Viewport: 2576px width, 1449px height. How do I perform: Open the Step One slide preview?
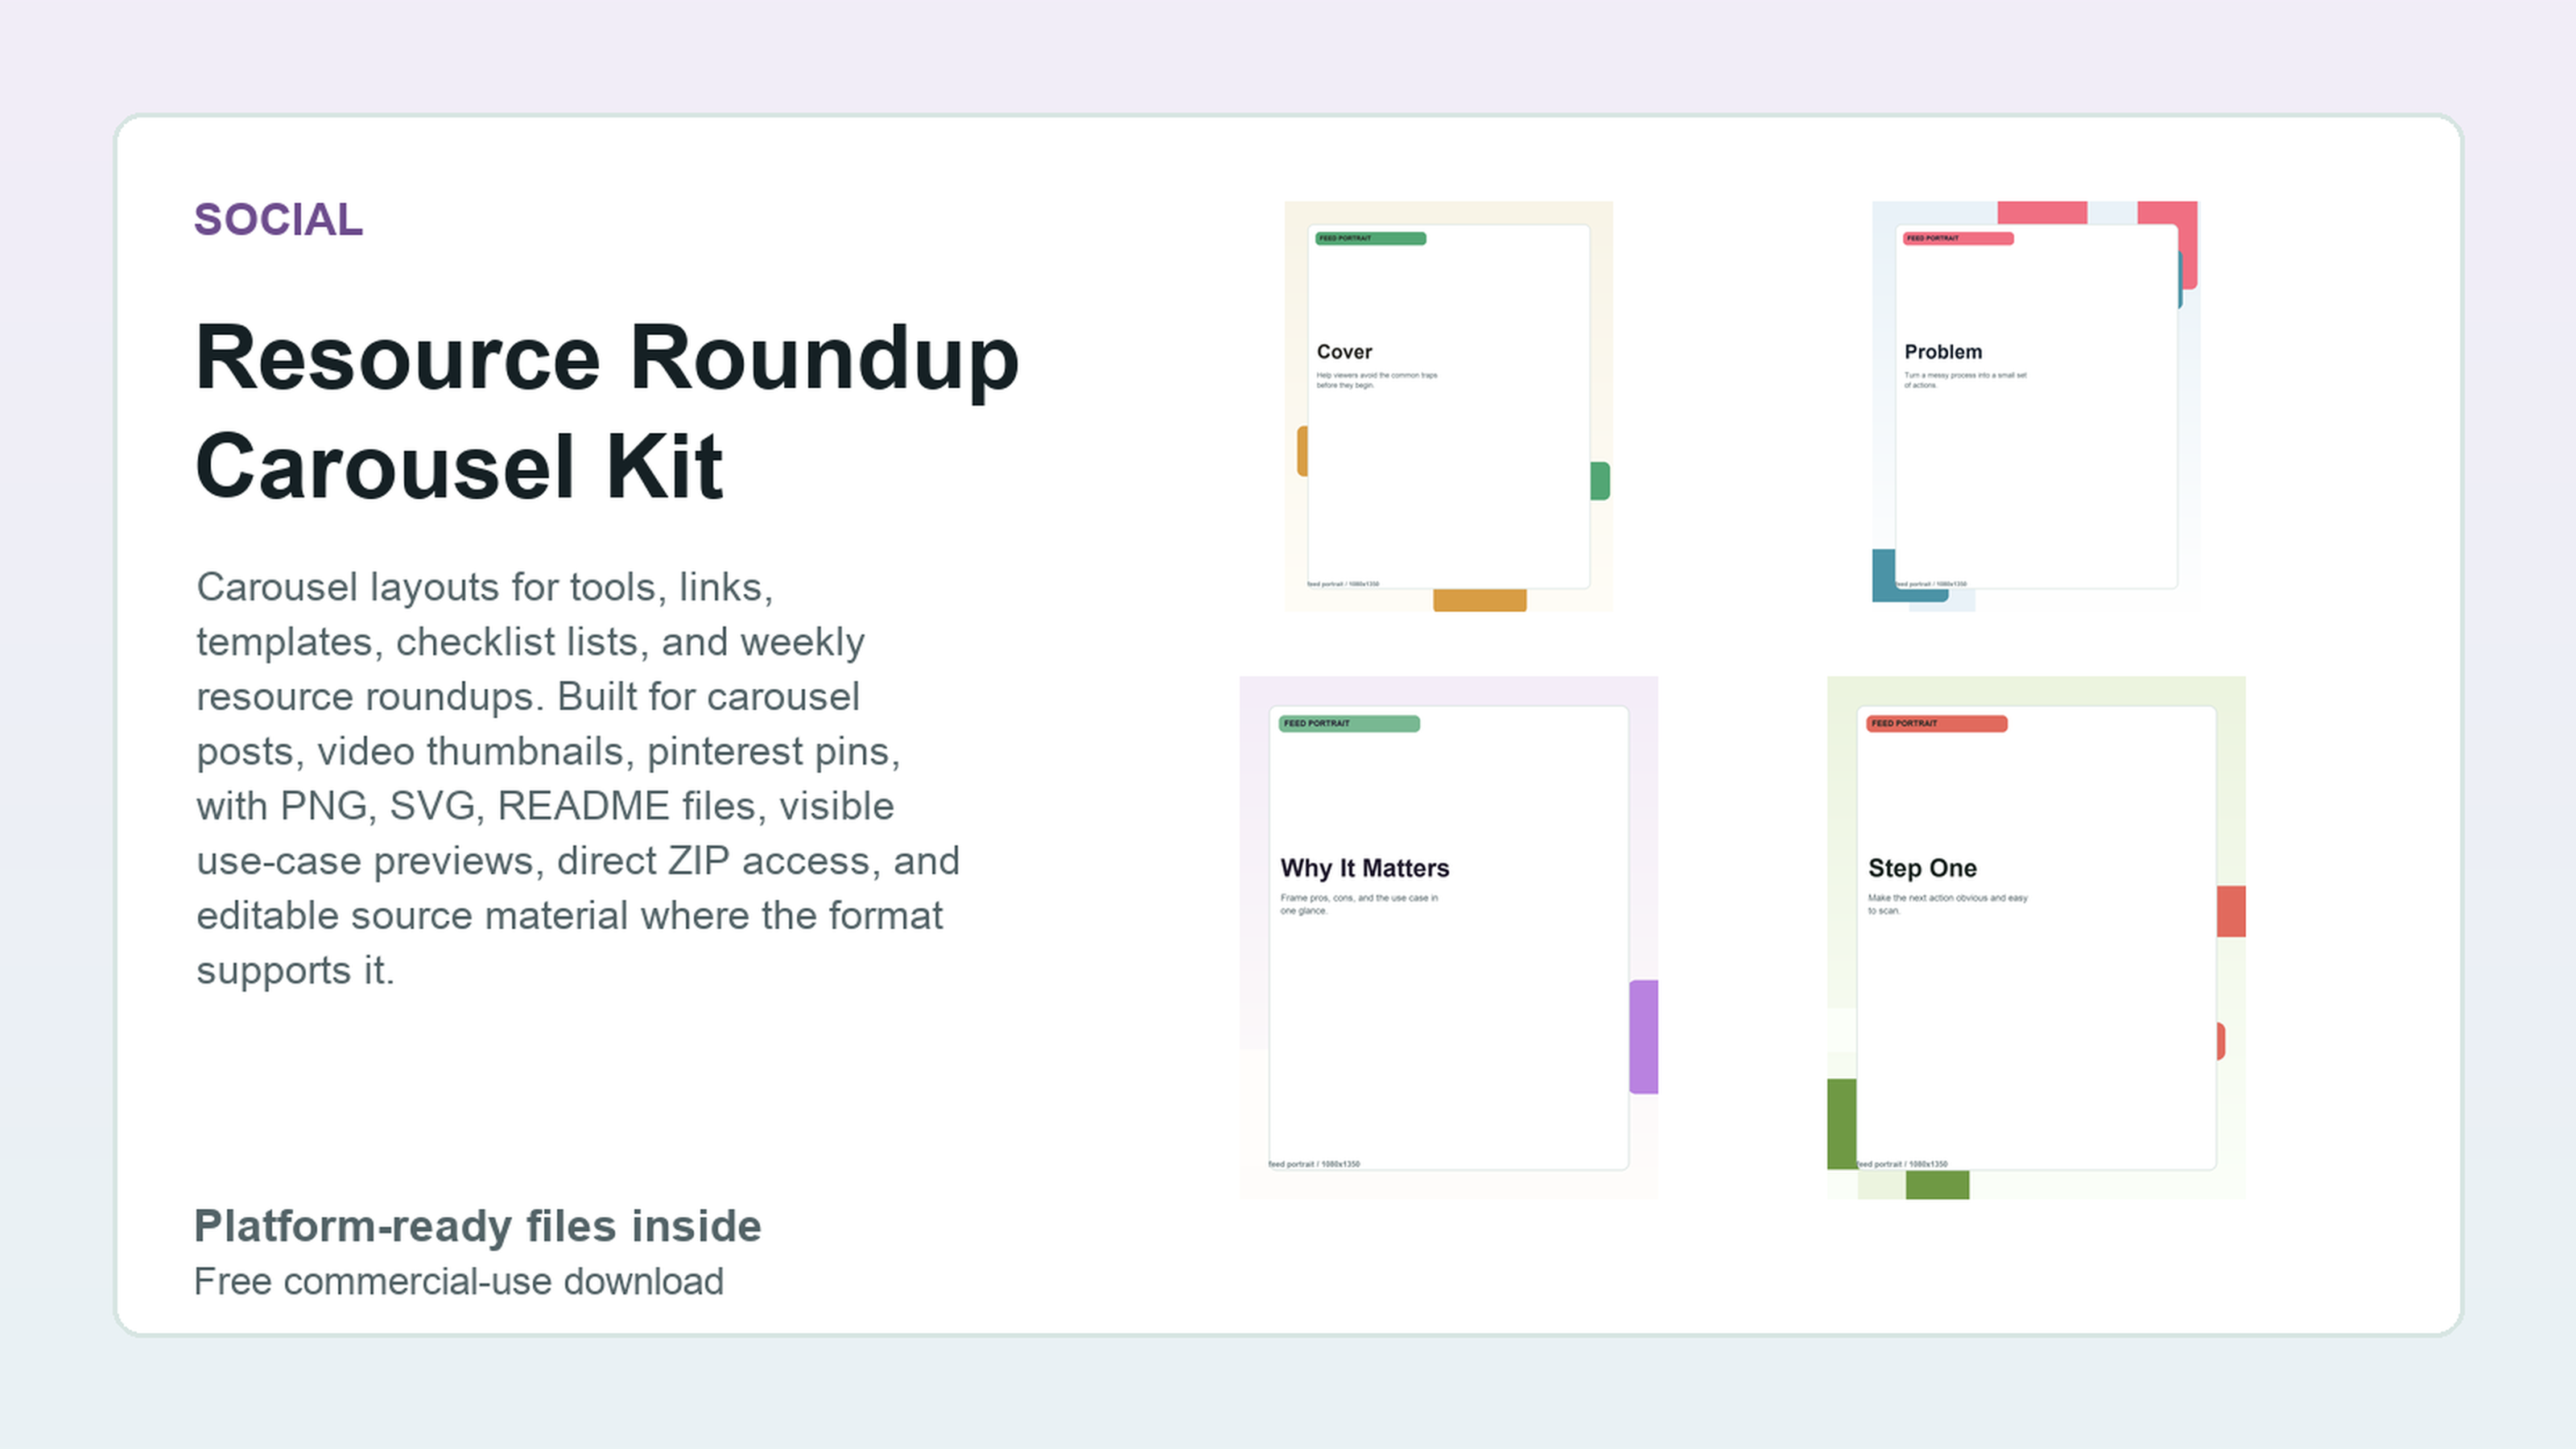tap(2036, 937)
